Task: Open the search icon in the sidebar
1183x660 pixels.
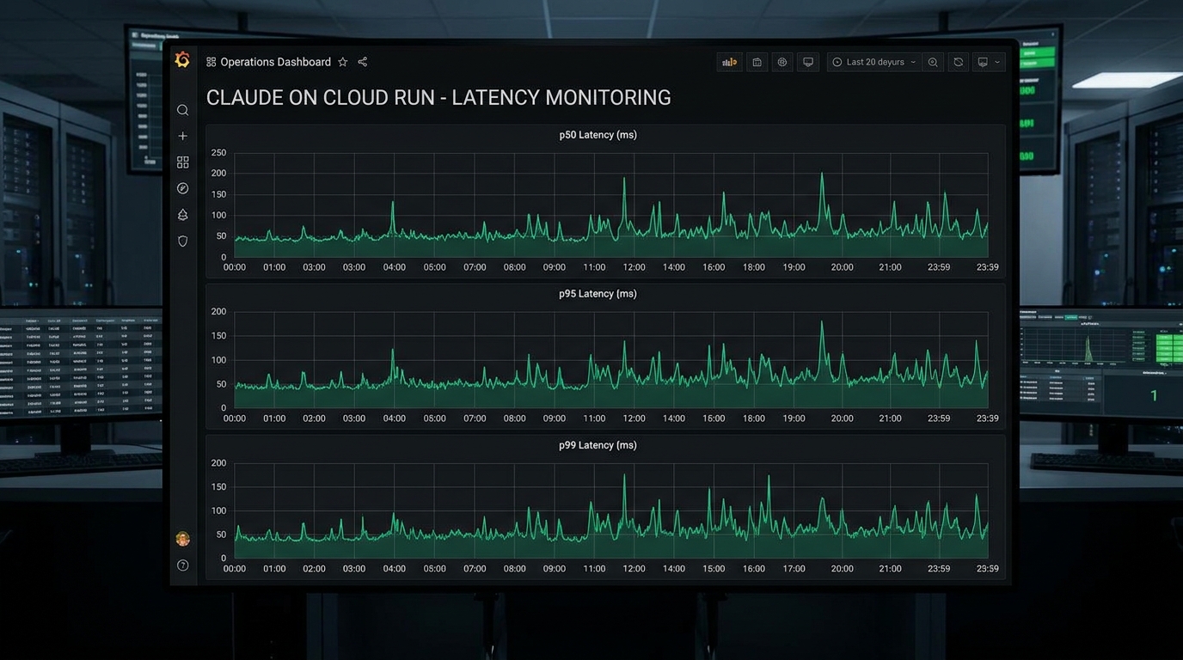Action: tap(182, 110)
